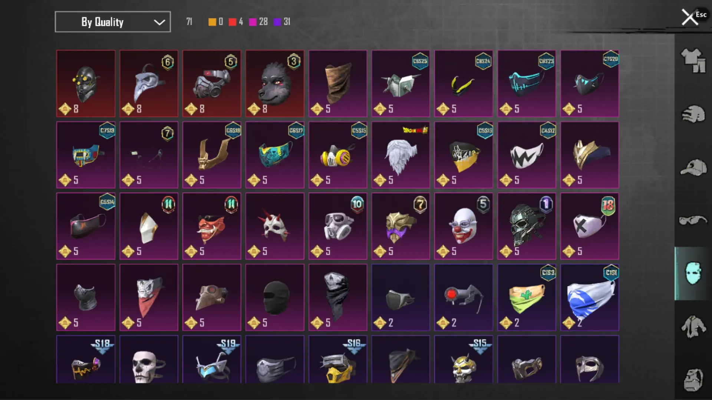Image resolution: width=712 pixels, height=400 pixels.
Task: Select the face mask category icon
Action: pos(693,273)
